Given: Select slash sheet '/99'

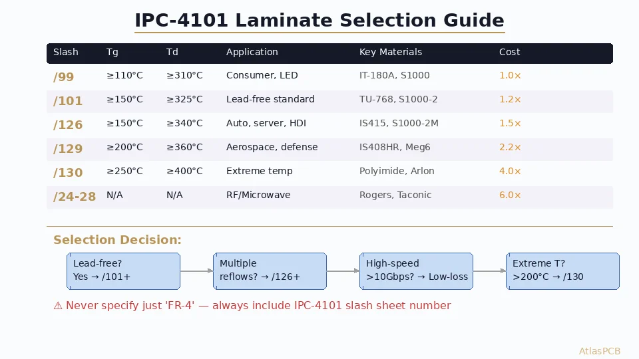Looking at the screenshot, I should [x=64, y=77].
